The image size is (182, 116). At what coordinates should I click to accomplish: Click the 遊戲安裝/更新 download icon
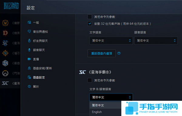pos(29,68)
